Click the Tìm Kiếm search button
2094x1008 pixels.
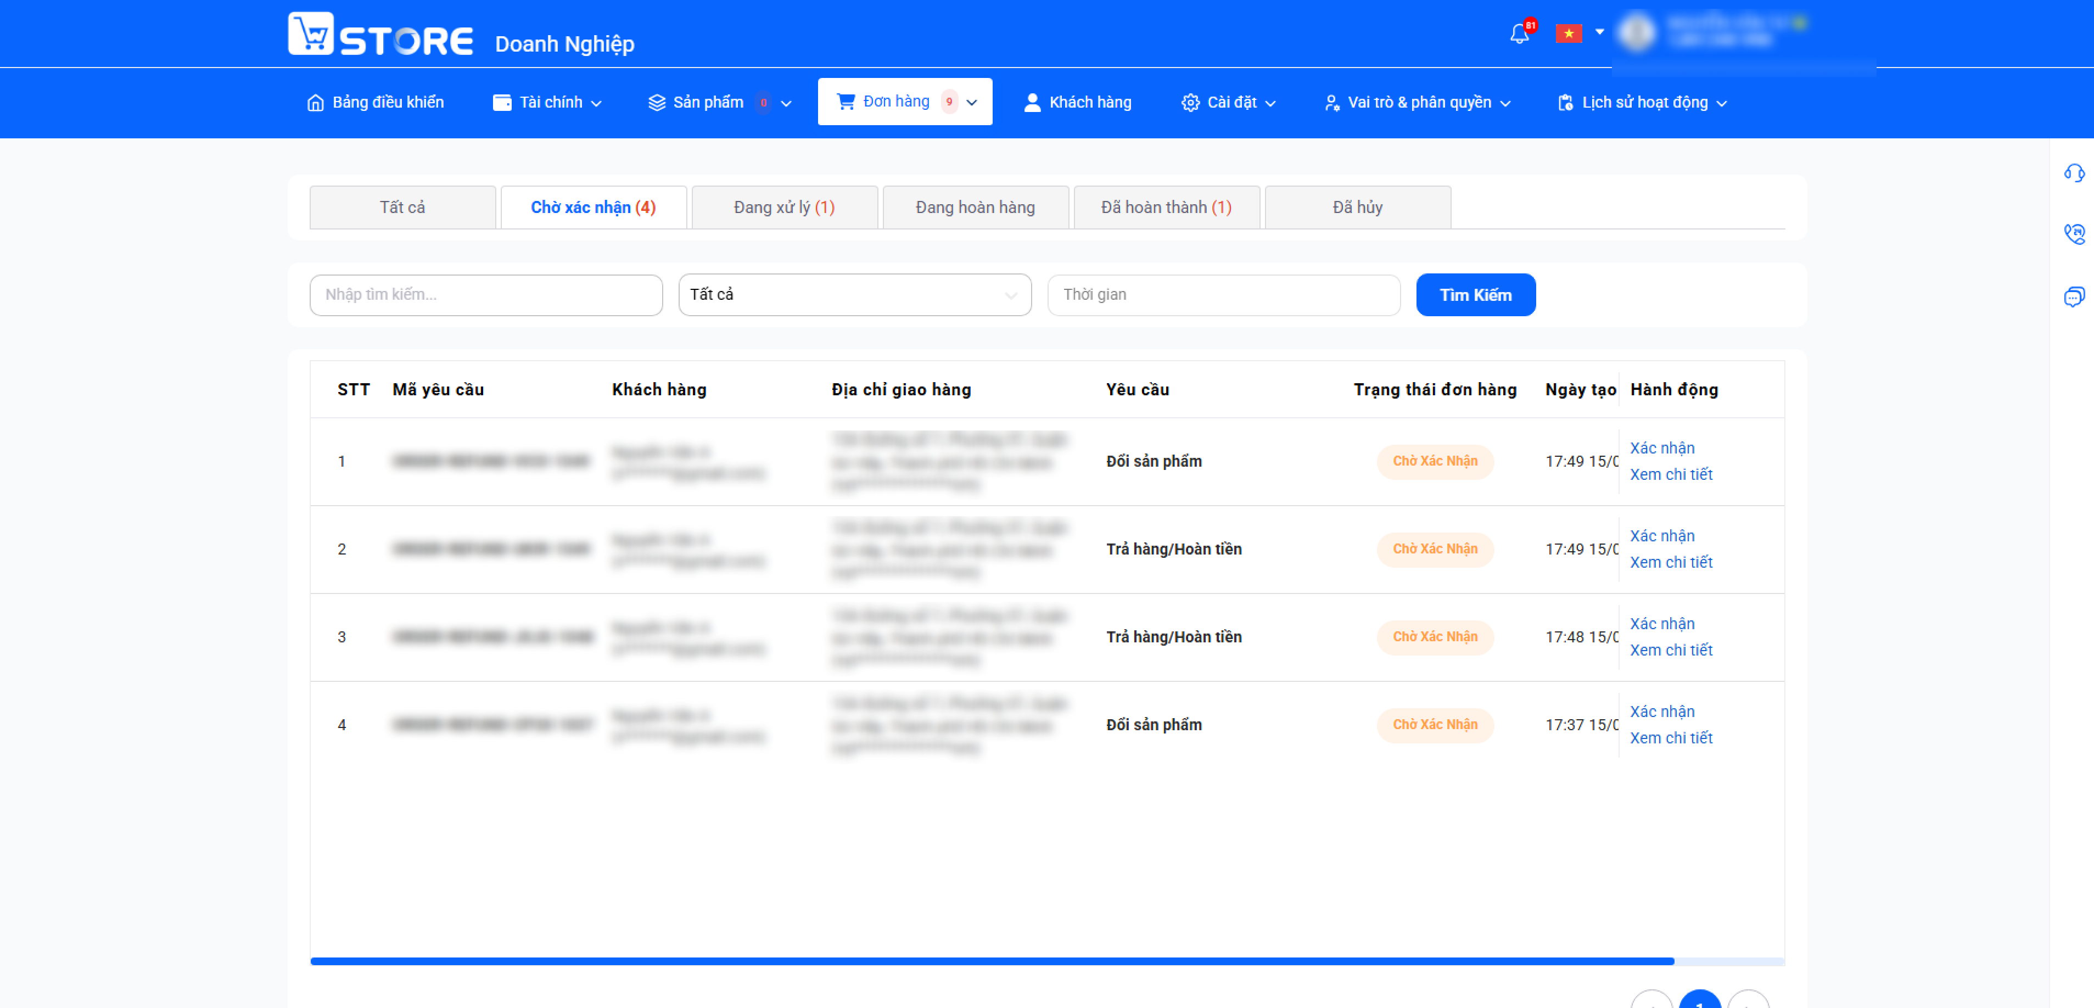click(1475, 294)
